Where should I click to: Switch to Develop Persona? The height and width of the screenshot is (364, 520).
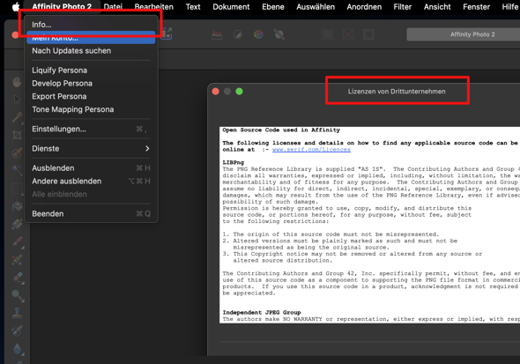coord(91,83)
